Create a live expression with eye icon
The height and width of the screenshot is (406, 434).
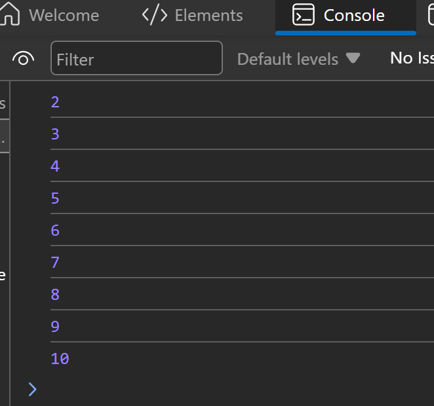click(23, 59)
